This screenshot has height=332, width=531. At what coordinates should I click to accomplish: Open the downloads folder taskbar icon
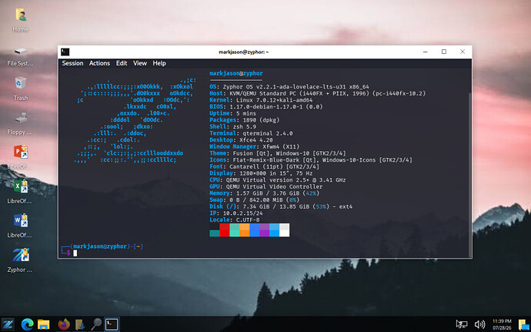80,324
